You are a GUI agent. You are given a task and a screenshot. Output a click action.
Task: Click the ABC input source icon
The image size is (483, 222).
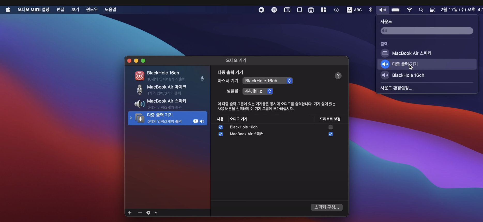354,10
